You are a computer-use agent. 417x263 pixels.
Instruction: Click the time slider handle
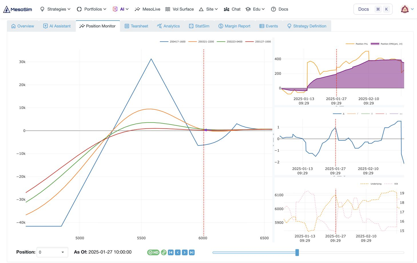point(297,252)
